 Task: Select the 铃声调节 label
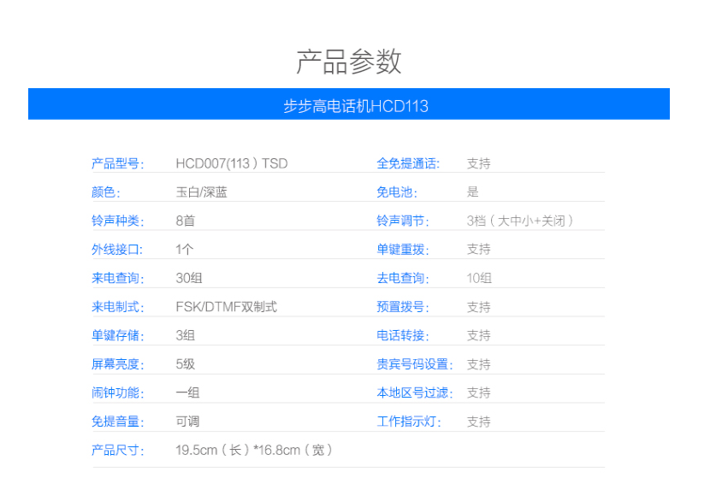tap(403, 221)
